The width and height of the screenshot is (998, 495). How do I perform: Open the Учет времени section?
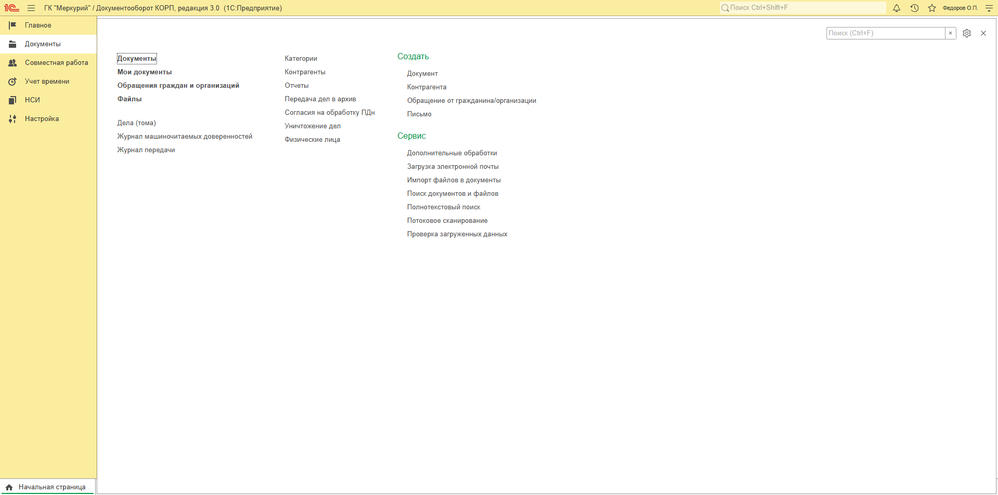click(x=48, y=81)
